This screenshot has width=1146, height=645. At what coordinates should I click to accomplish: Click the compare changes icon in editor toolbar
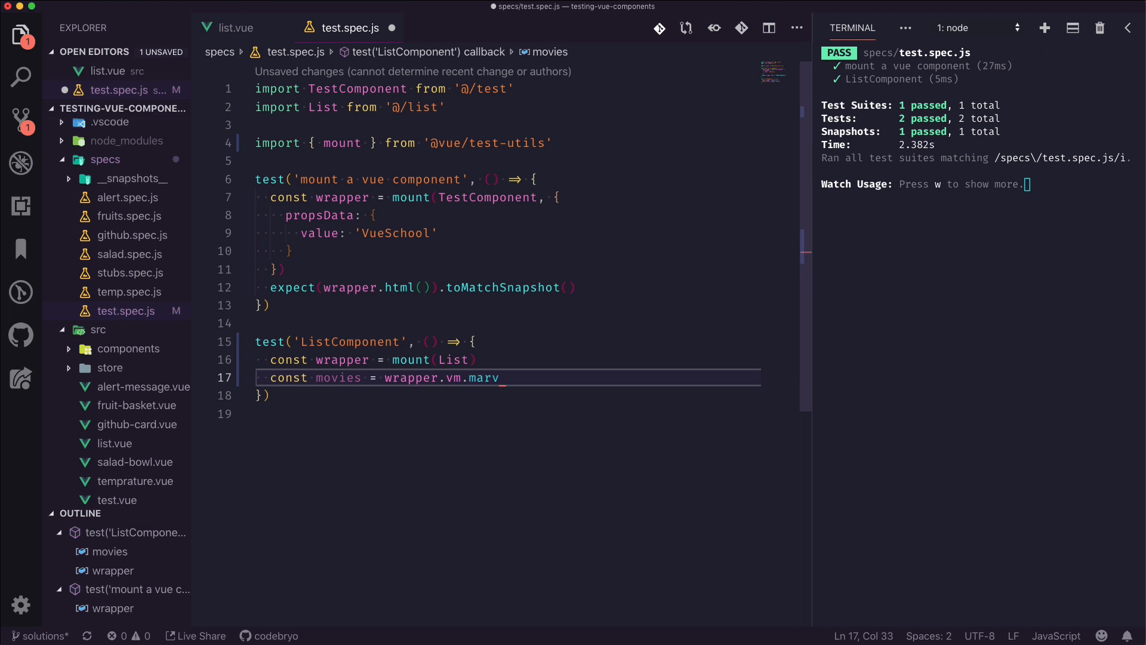click(686, 28)
